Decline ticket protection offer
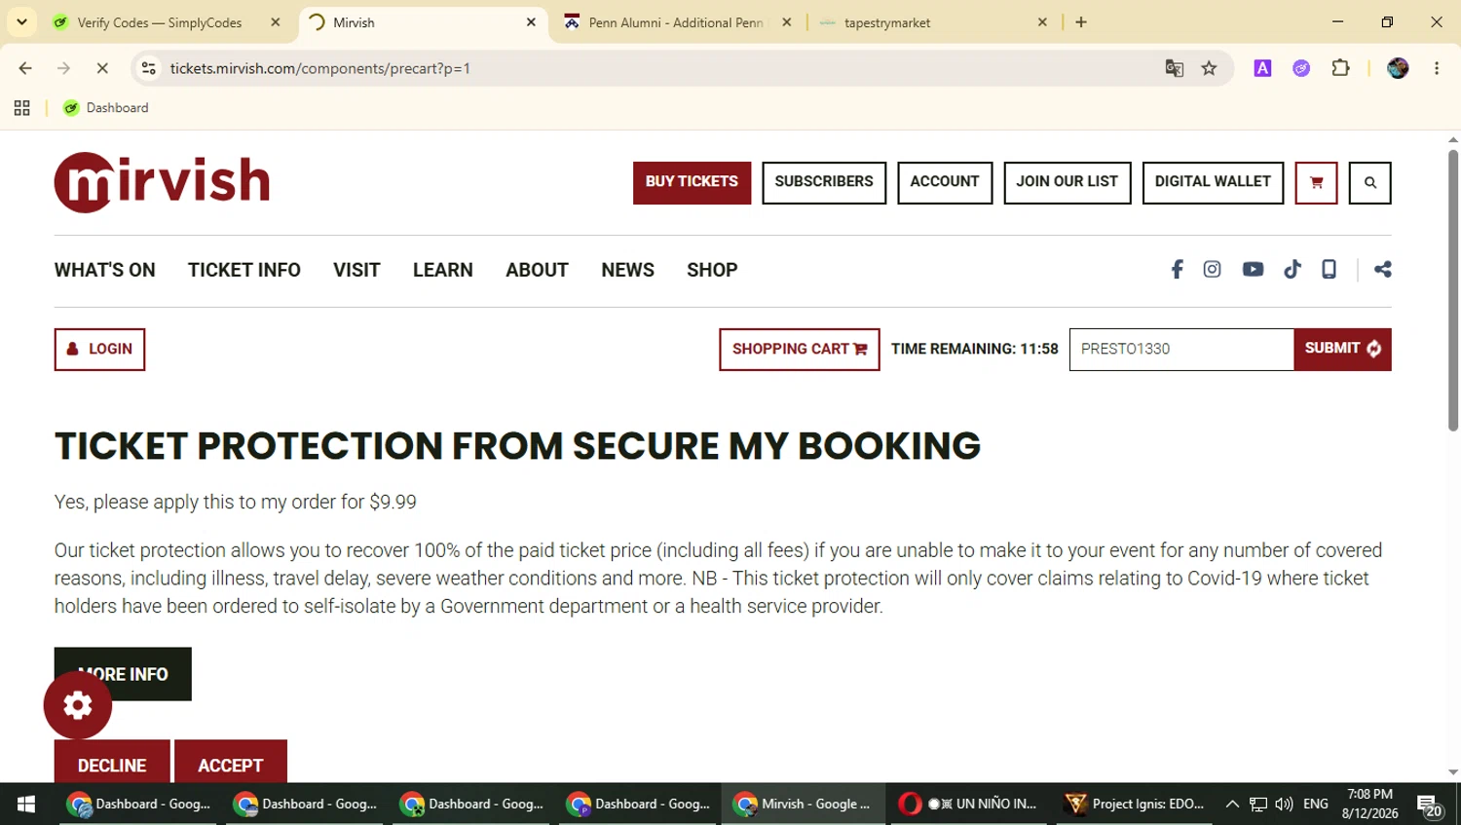 [x=112, y=765]
